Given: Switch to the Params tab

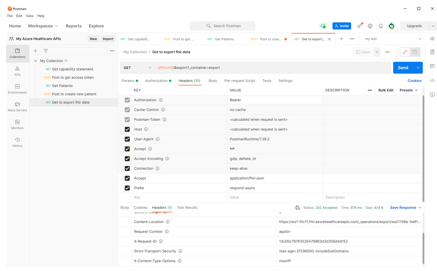Looking at the screenshot, I should pos(130,81).
